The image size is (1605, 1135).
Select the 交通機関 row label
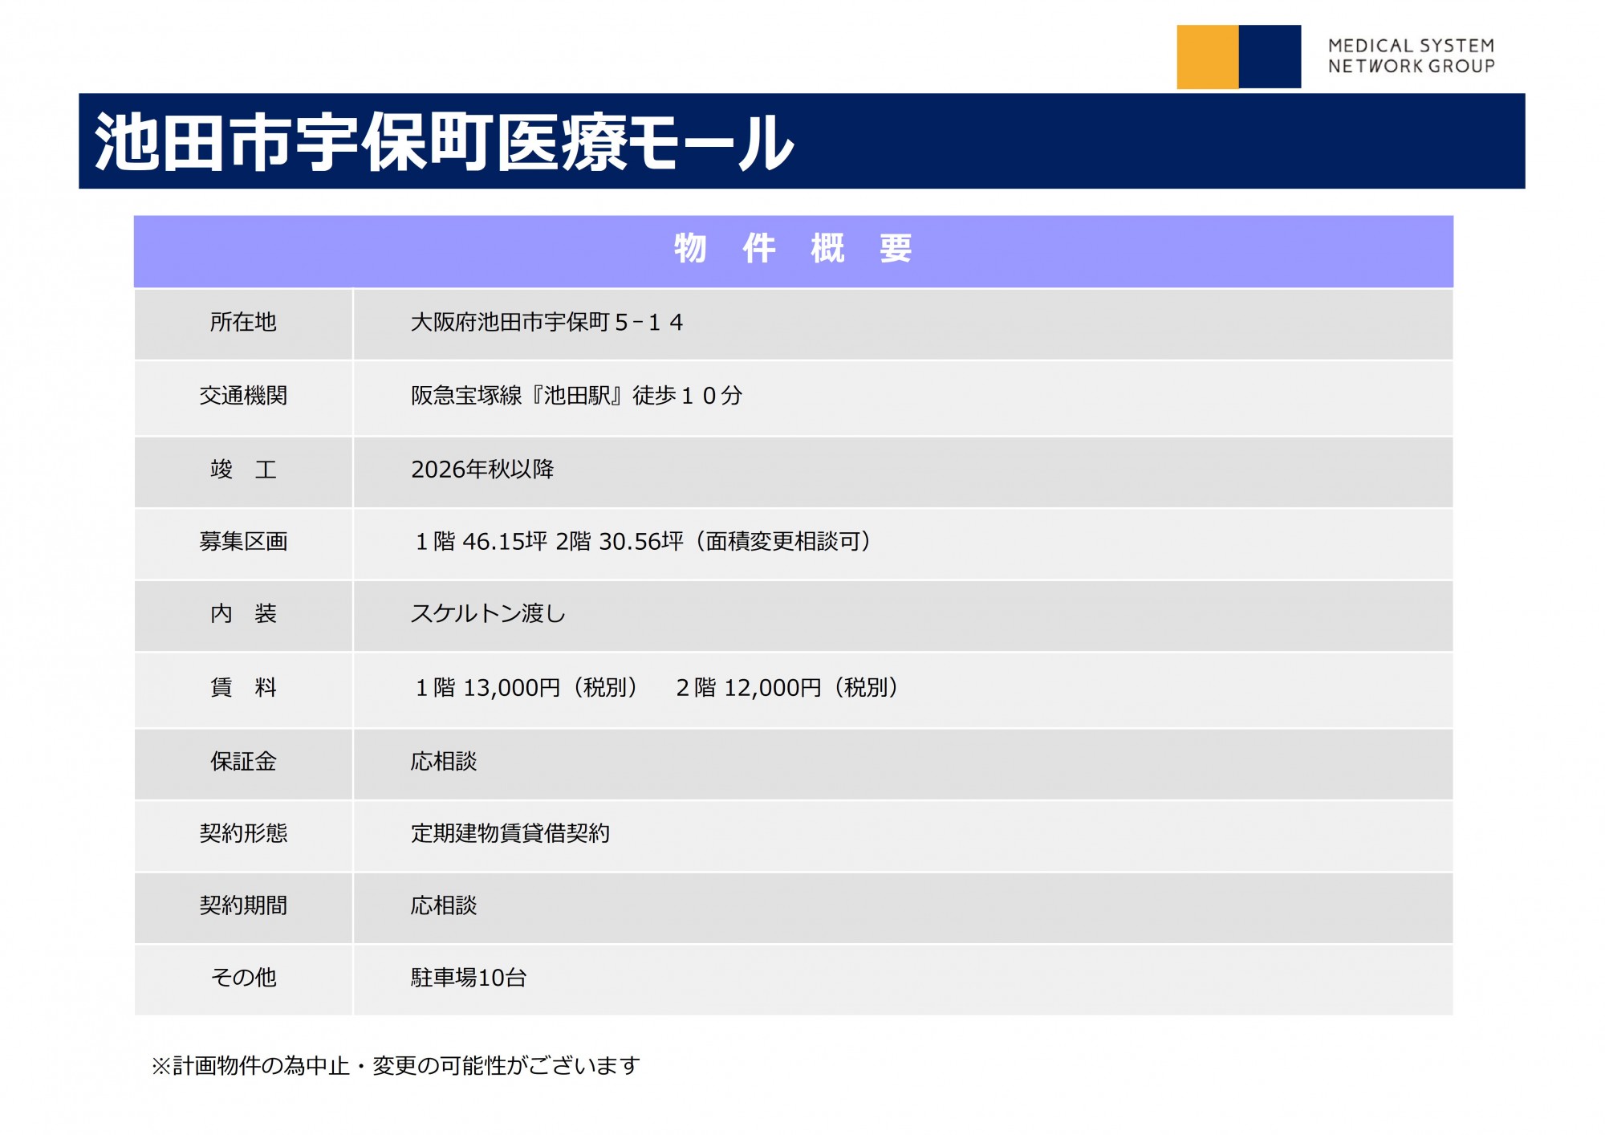[x=243, y=396]
